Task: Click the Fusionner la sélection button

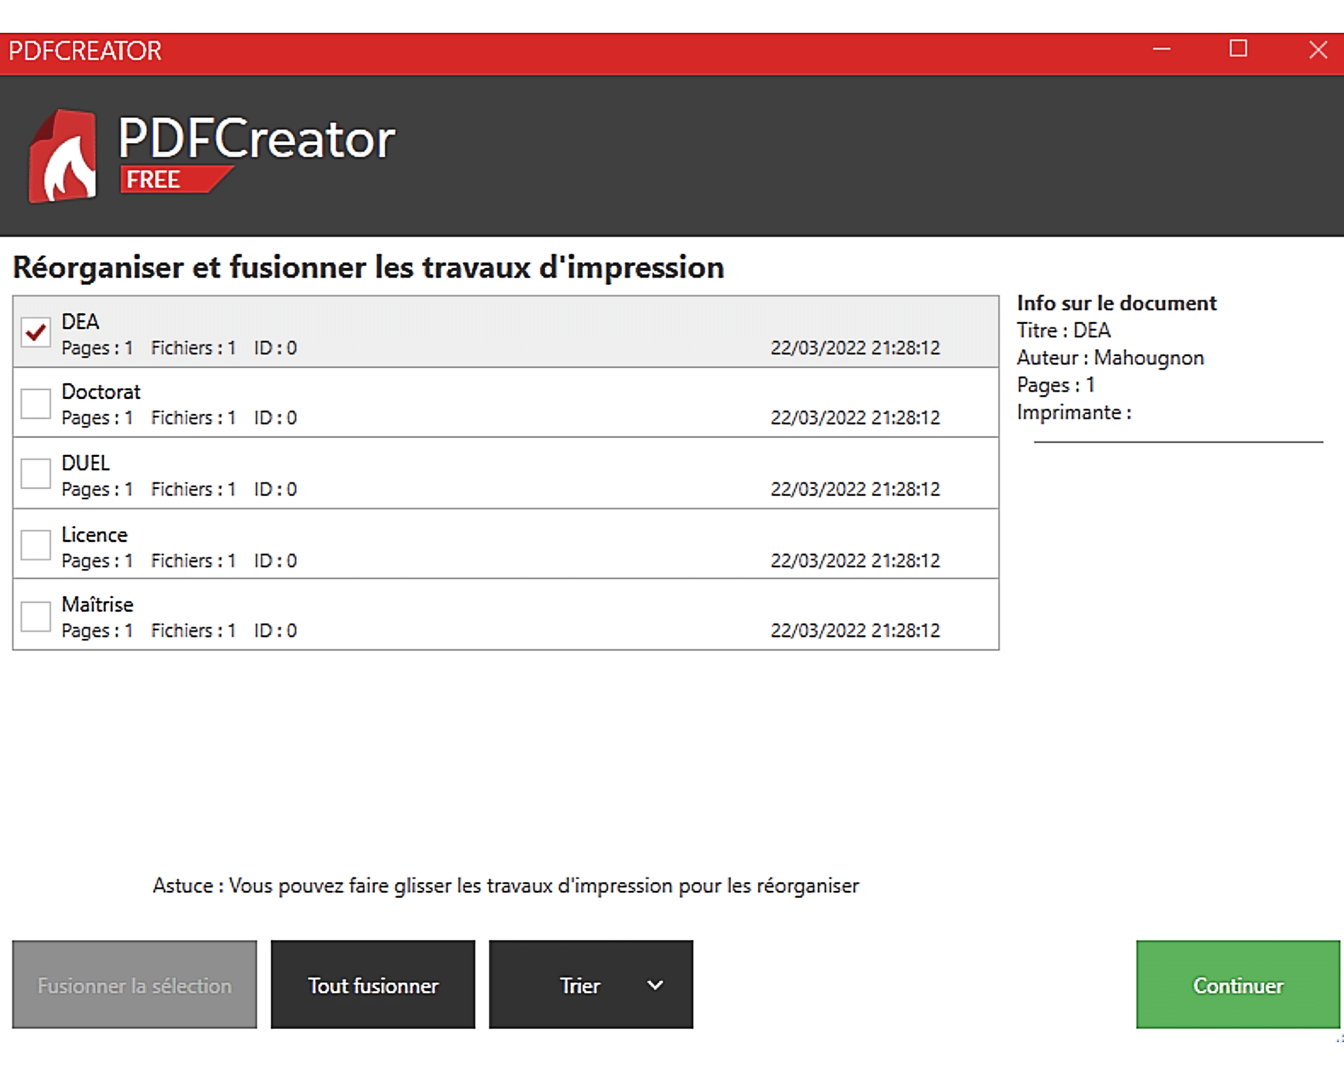Action: pos(134,984)
